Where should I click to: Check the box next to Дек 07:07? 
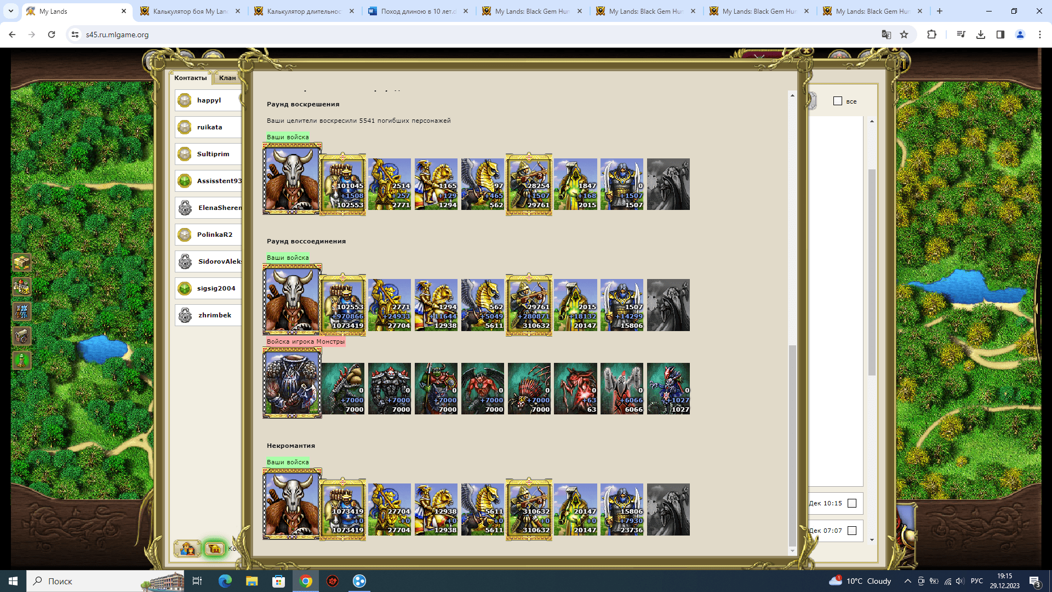(852, 530)
